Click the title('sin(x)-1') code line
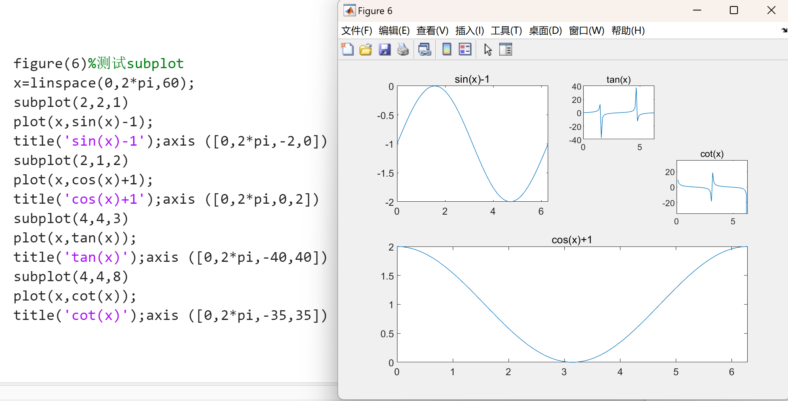788x401 pixels. [170, 141]
